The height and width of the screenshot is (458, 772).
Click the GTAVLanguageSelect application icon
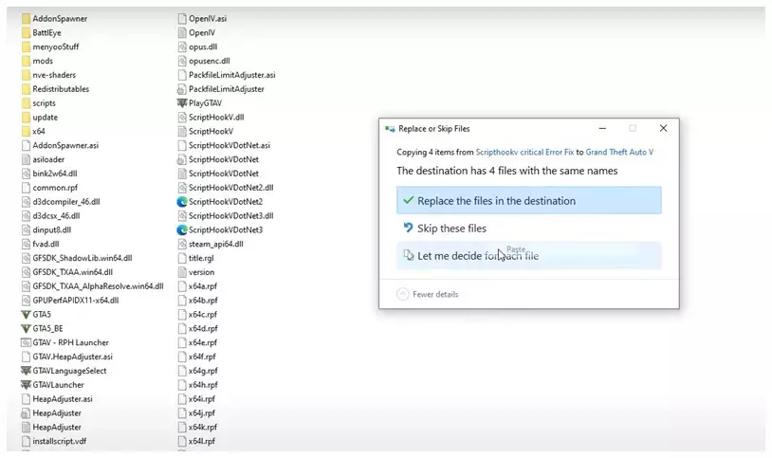(27, 371)
